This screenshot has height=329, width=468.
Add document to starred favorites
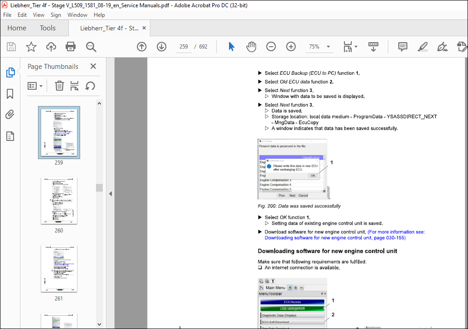(x=31, y=47)
